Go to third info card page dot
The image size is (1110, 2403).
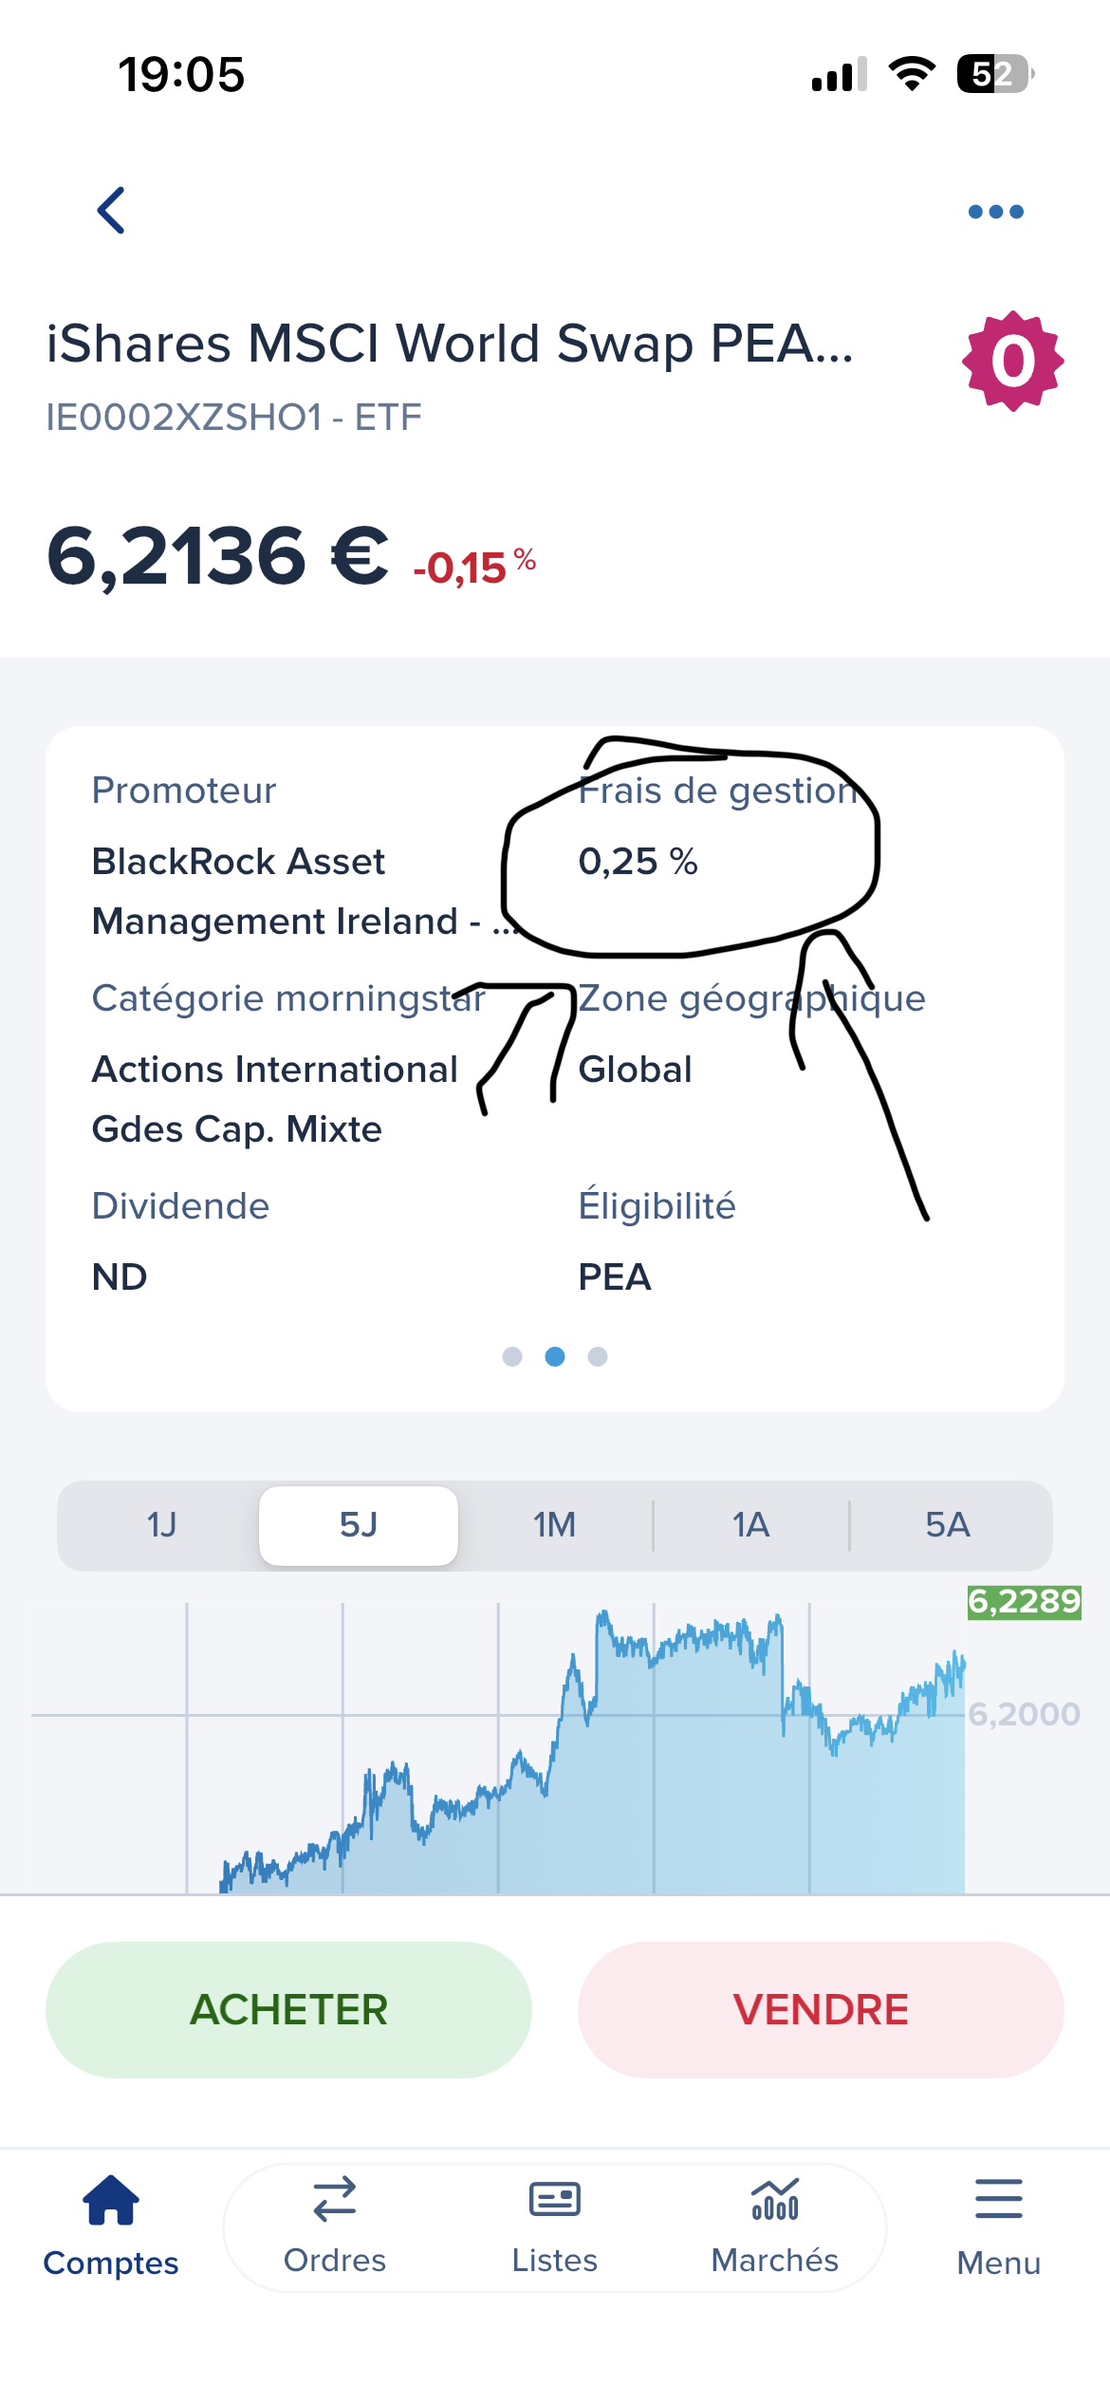coord(598,1357)
